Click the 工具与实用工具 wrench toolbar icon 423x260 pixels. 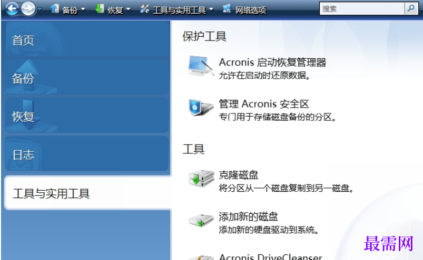tap(144, 9)
